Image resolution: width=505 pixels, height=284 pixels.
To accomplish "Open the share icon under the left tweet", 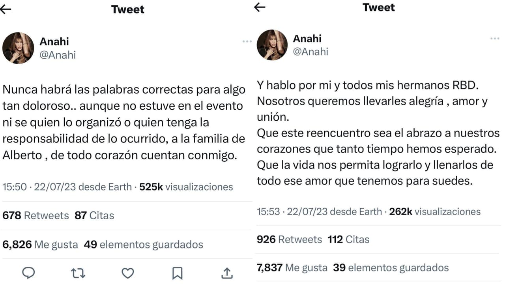I will point(227,273).
